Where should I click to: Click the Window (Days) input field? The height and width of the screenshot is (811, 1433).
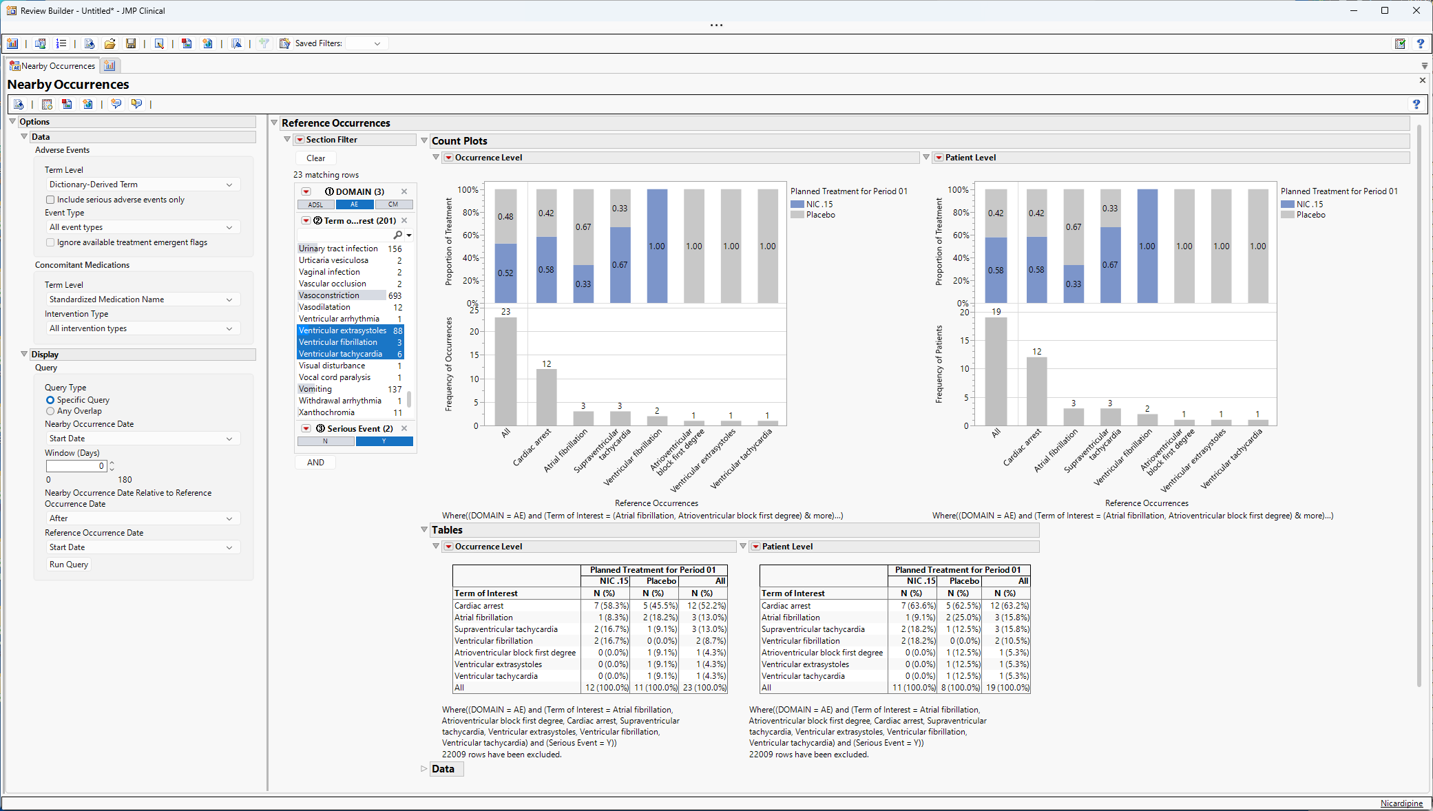pos(76,466)
